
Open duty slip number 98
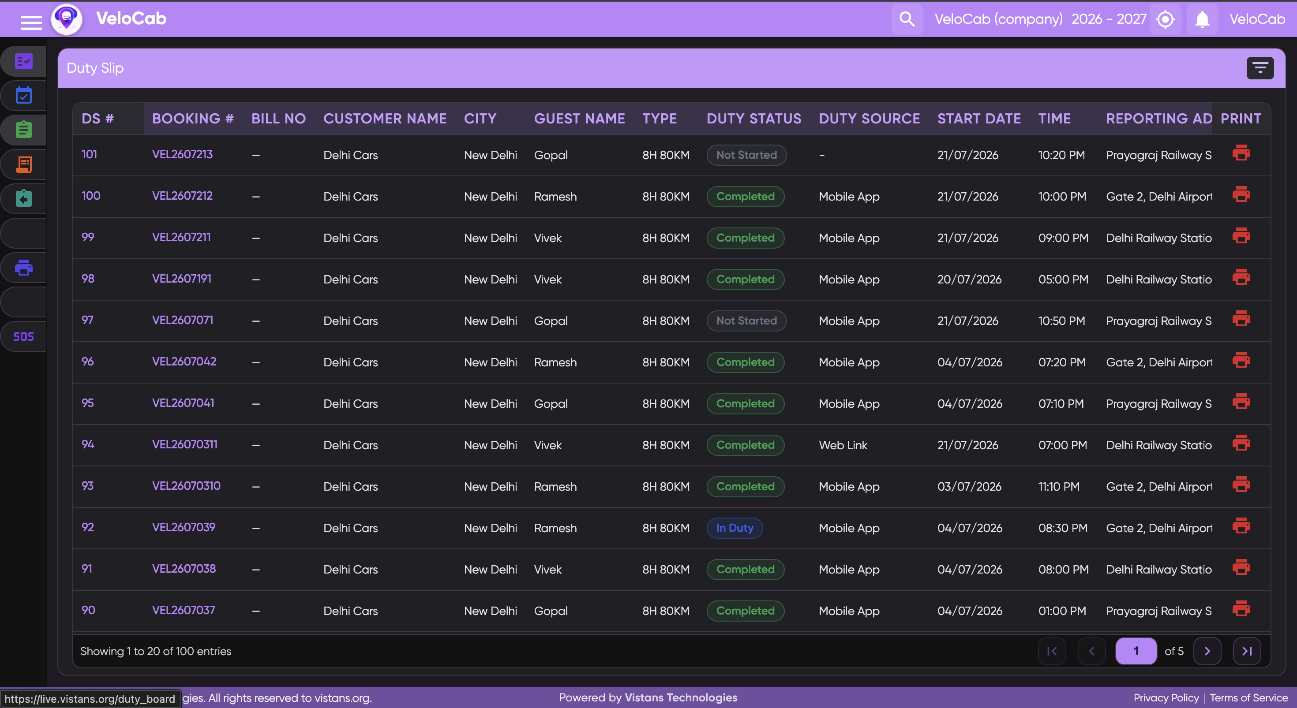(x=88, y=279)
